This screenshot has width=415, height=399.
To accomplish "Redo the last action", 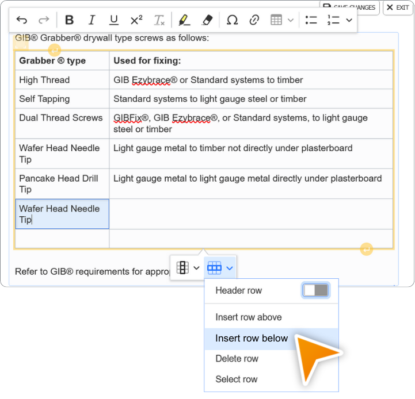I will click(x=44, y=20).
